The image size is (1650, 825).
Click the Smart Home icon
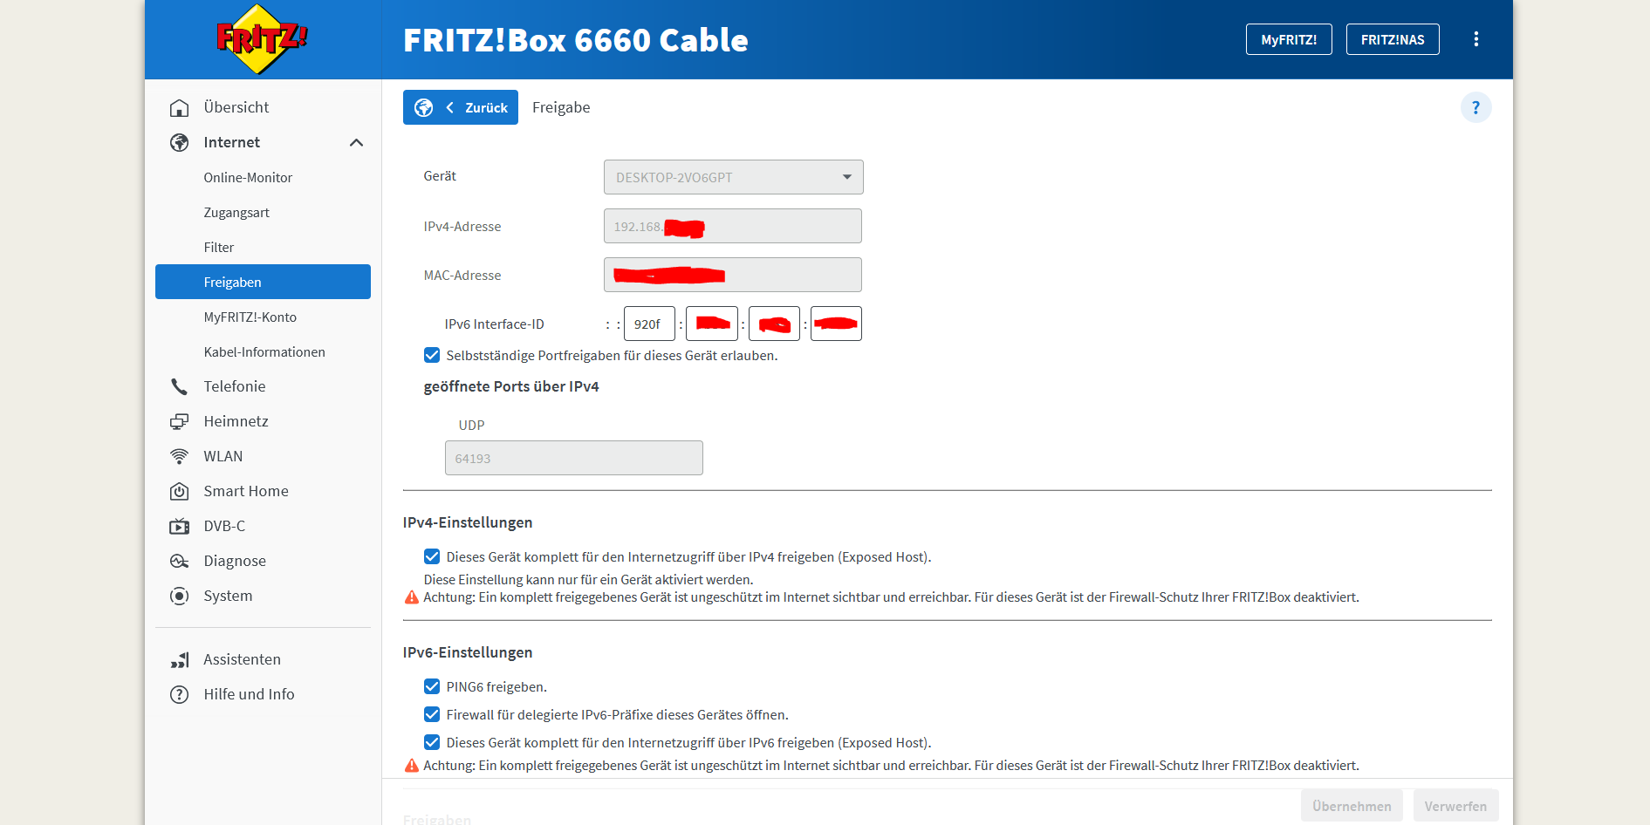pyautogui.click(x=180, y=491)
